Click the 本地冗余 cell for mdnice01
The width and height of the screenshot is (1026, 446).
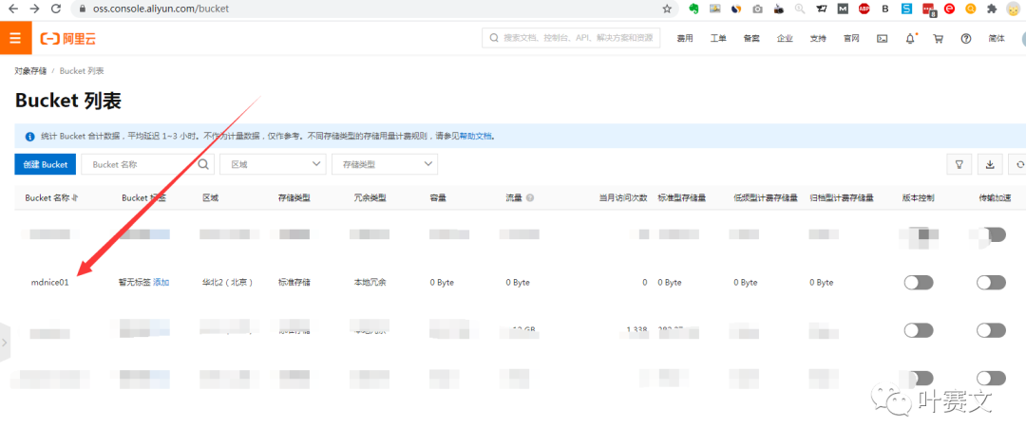tap(370, 283)
